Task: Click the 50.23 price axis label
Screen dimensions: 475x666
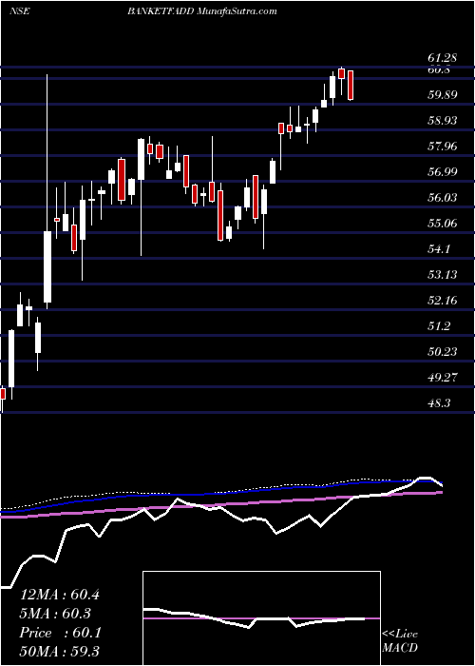Action: click(443, 351)
